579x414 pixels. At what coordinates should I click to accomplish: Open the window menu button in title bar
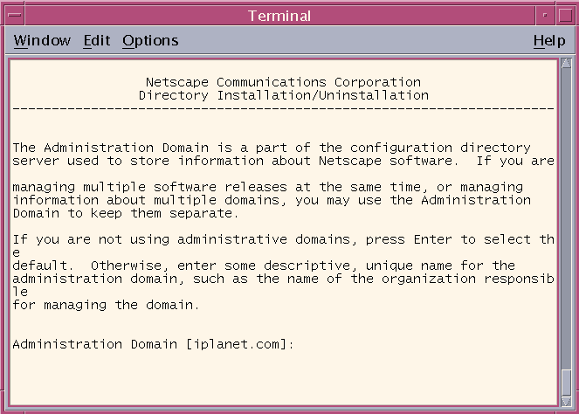tap(15, 16)
